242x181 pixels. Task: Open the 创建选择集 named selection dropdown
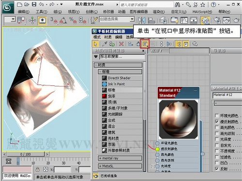tap(132, 19)
